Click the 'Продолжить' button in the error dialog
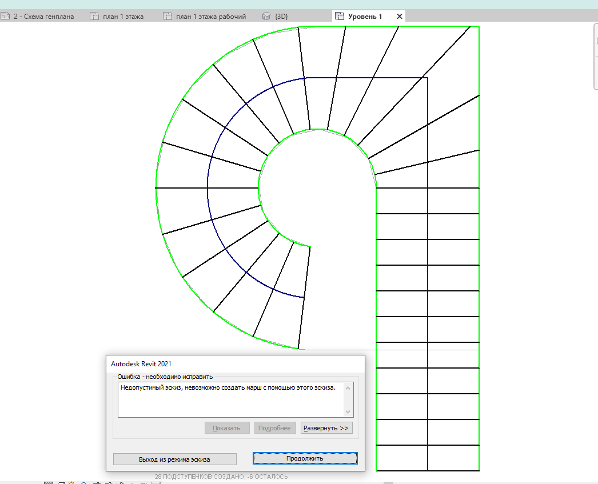Screen dimensions: 598x484 [x=305, y=458]
